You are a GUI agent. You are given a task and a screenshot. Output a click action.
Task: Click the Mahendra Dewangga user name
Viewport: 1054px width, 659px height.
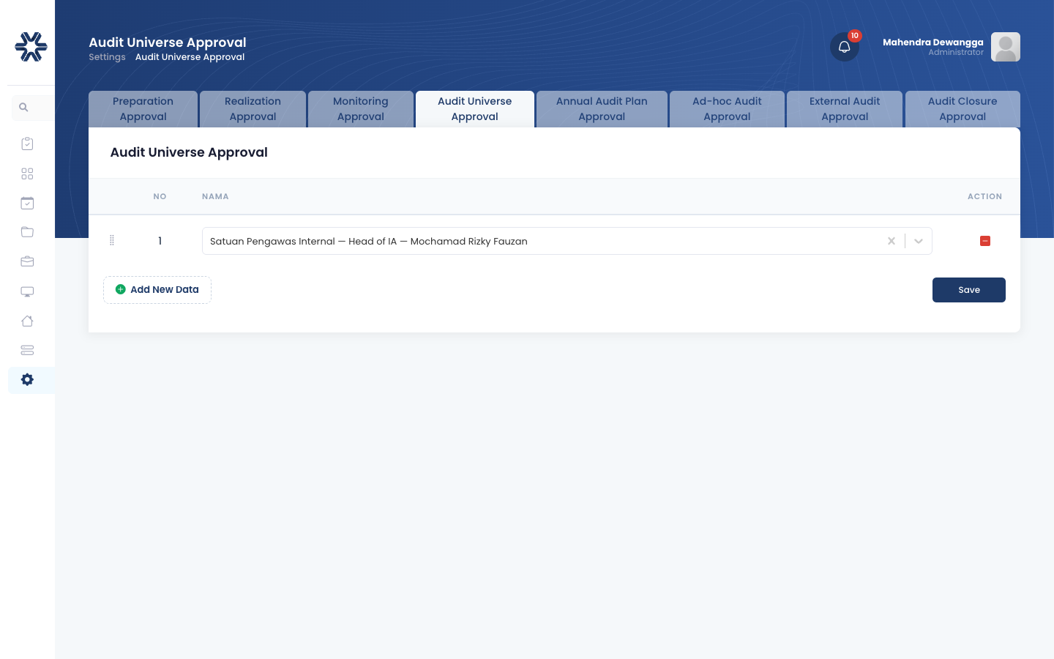tap(933, 42)
